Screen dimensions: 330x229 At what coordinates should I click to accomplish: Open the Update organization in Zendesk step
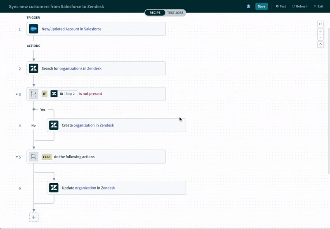coord(116,188)
